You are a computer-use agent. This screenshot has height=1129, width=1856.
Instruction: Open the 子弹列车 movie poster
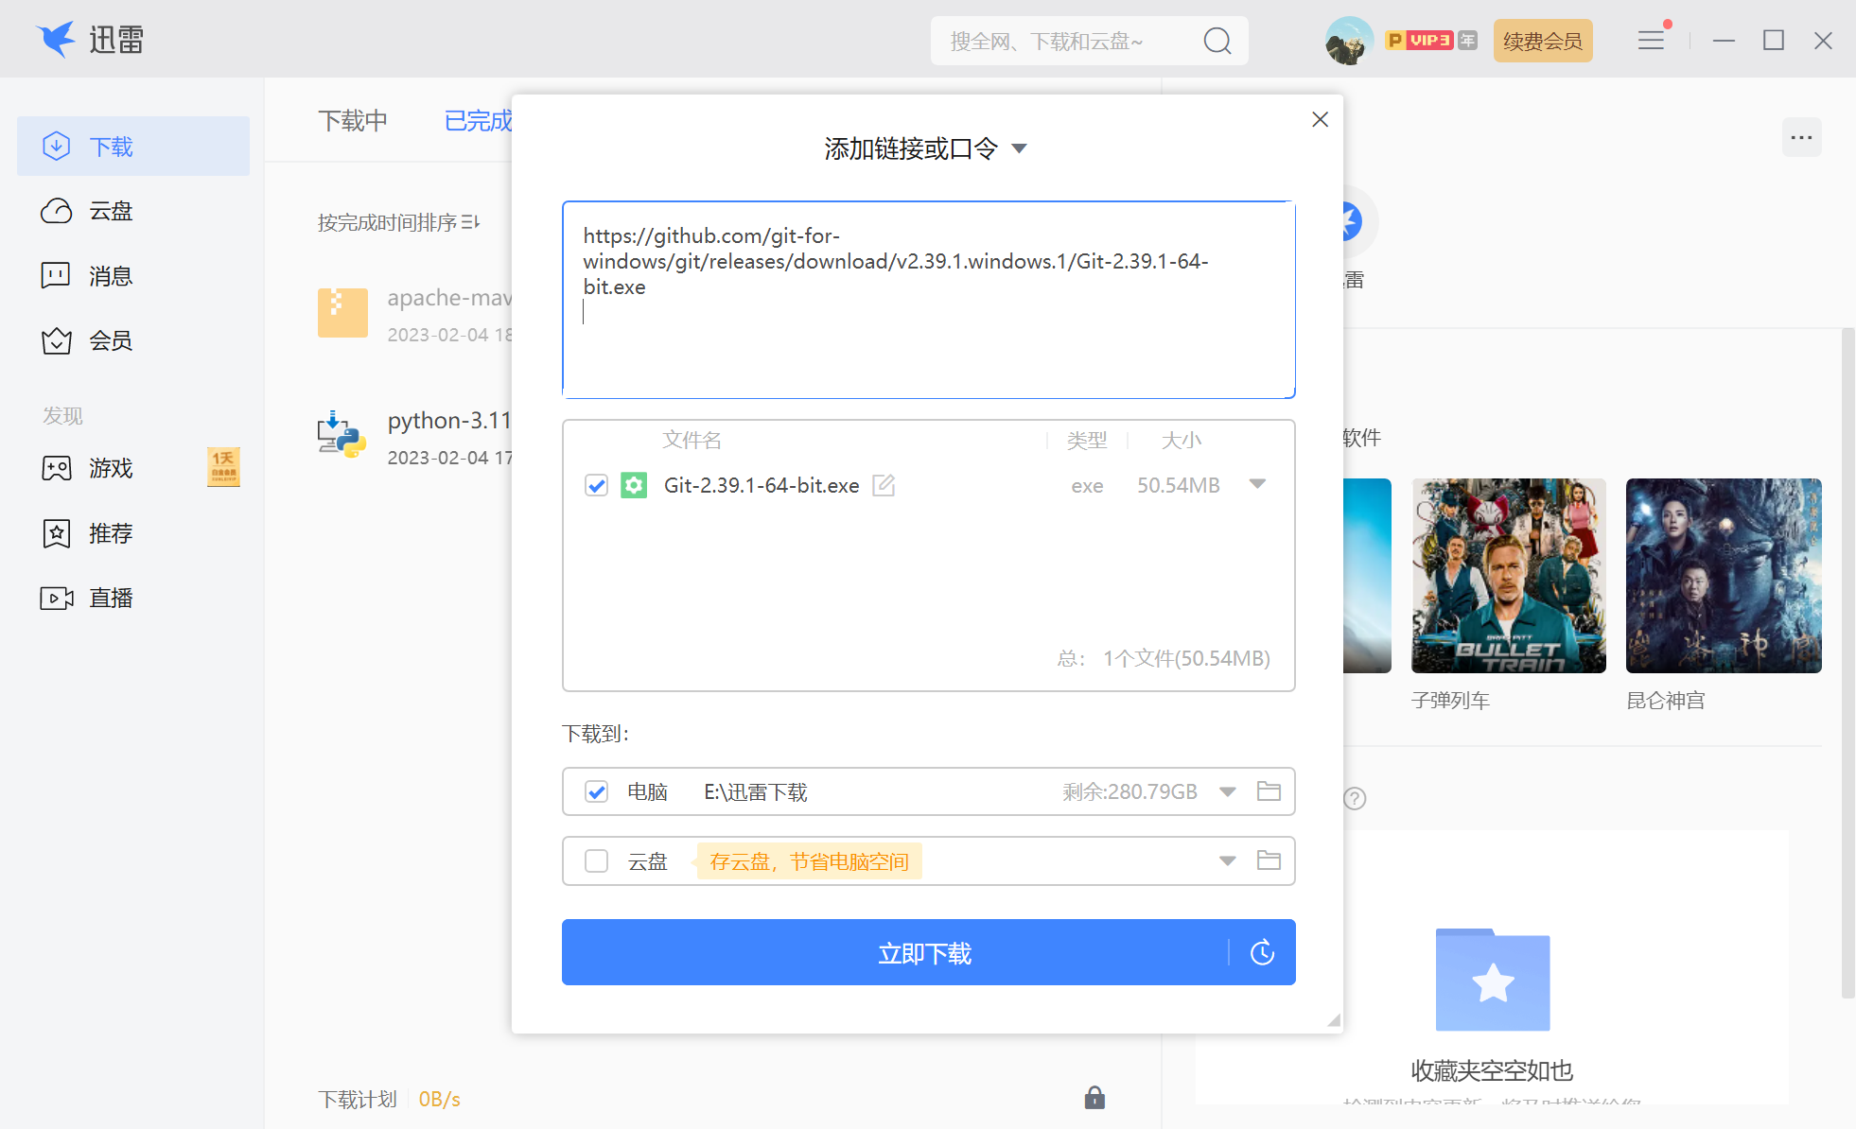tap(1508, 575)
